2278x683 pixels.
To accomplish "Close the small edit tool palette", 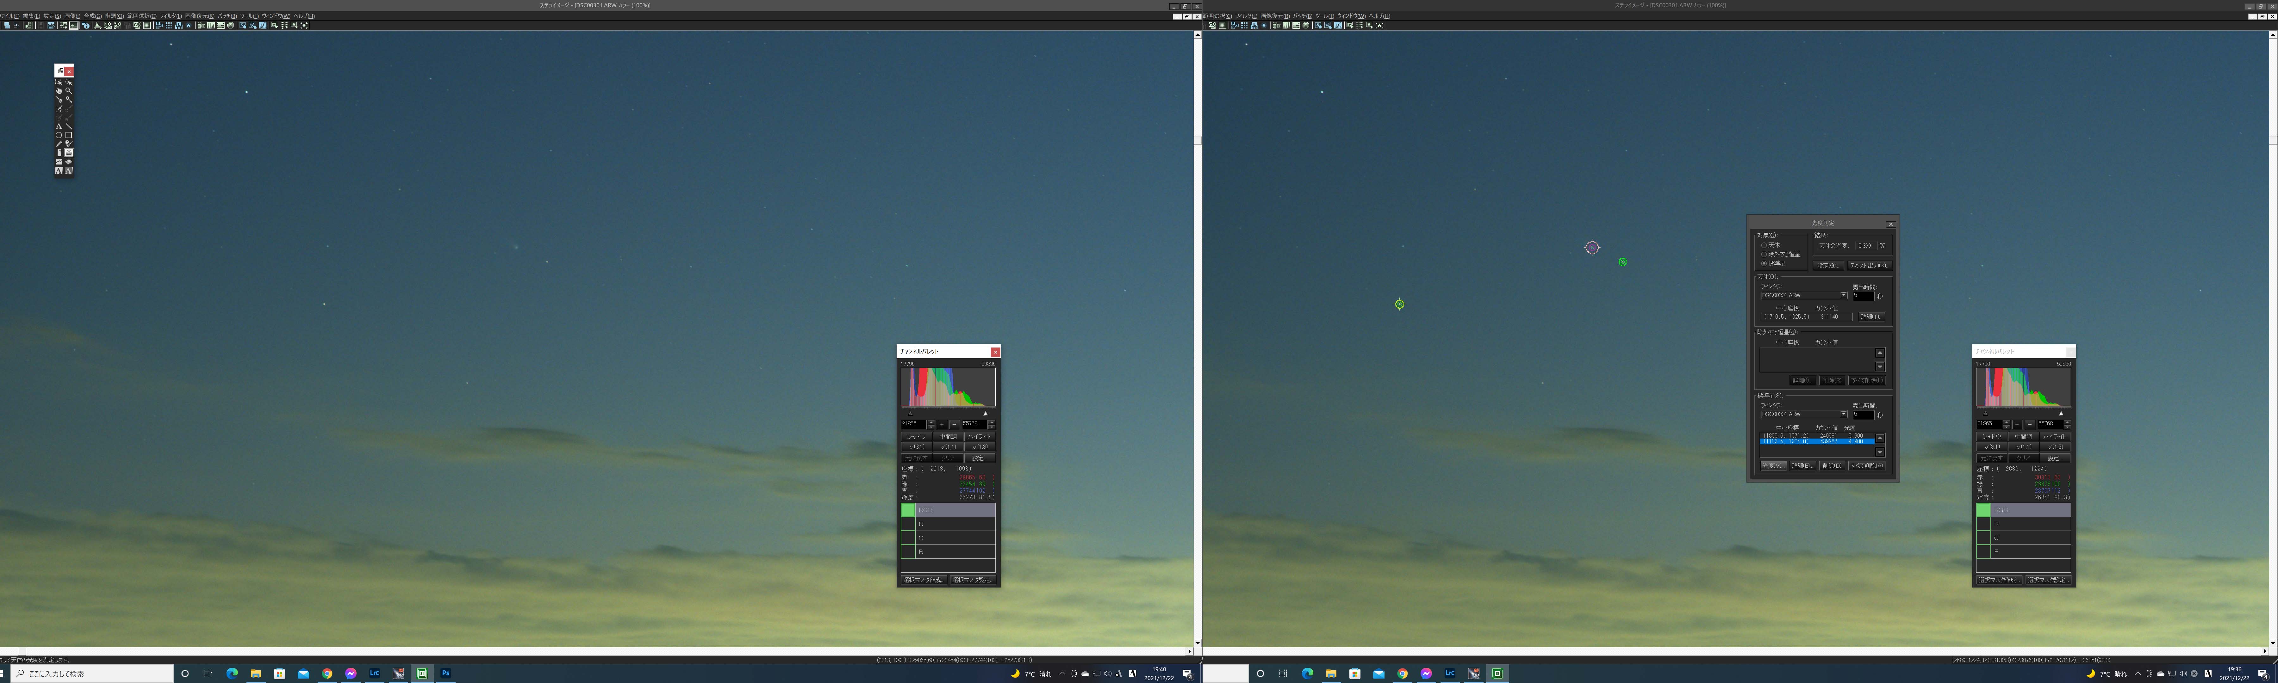I will 69,71.
